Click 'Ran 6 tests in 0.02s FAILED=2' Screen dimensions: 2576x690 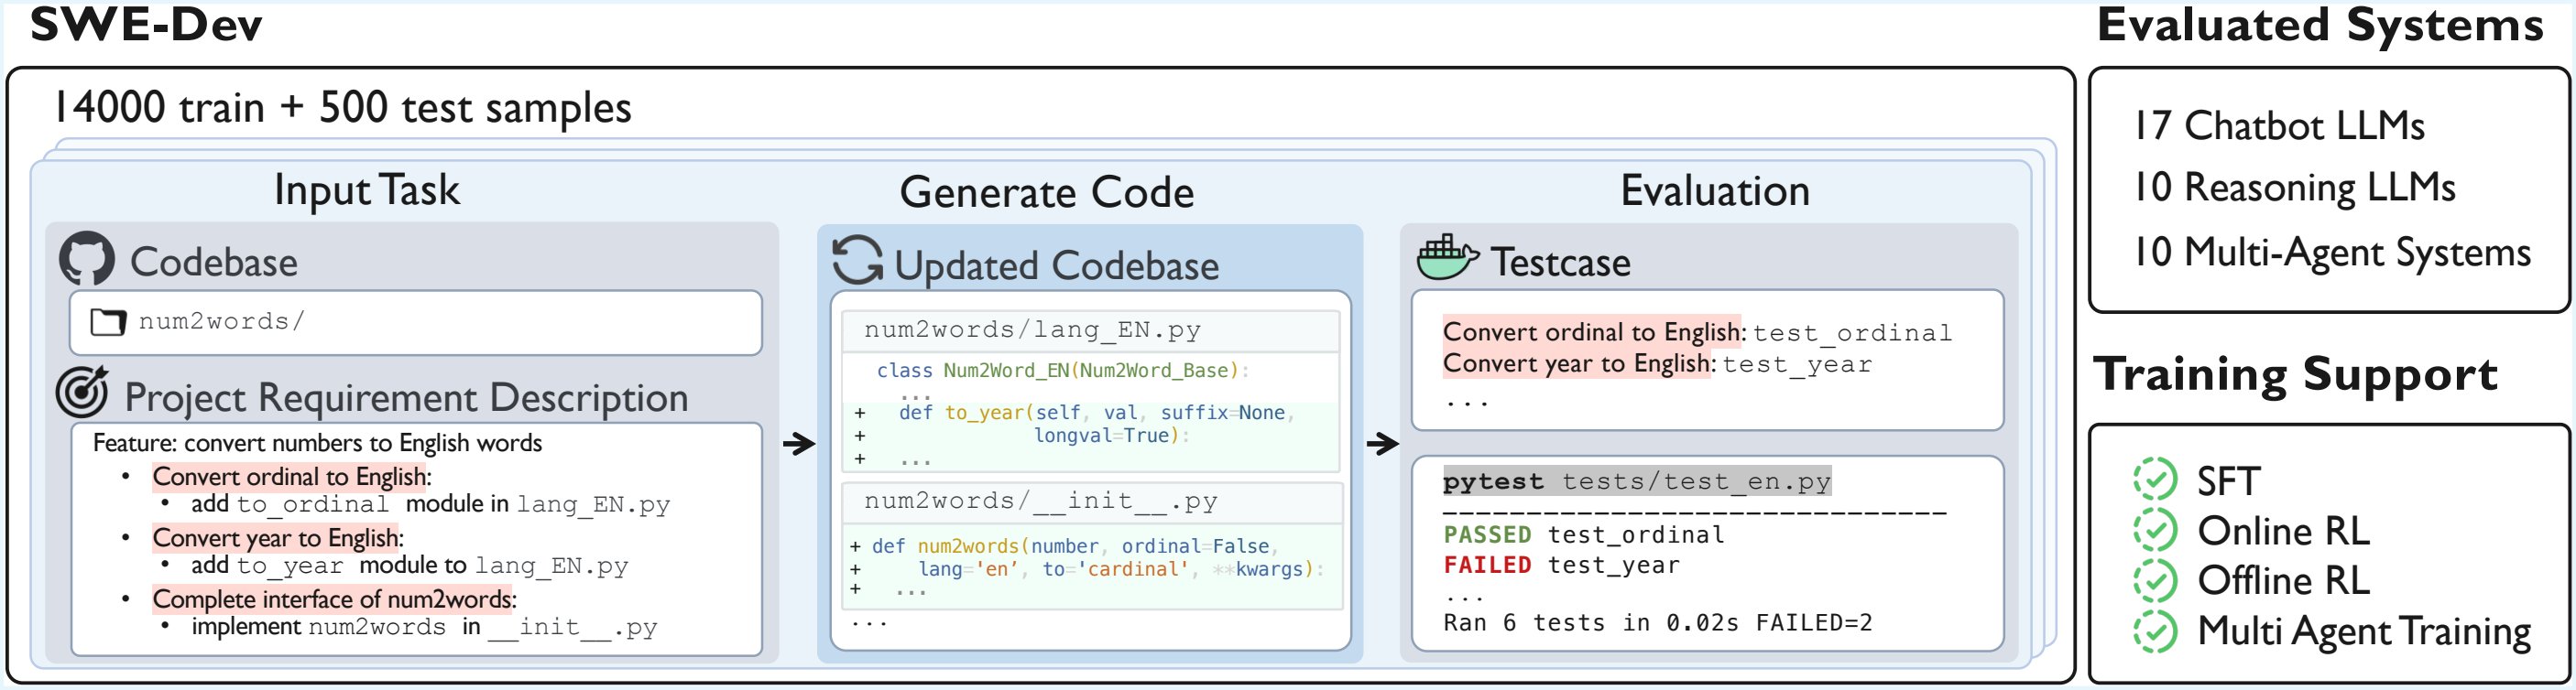coord(1657,623)
